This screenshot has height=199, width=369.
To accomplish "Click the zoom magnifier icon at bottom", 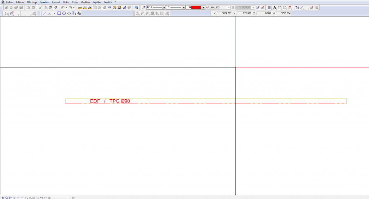I will click(x=6, y=198).
